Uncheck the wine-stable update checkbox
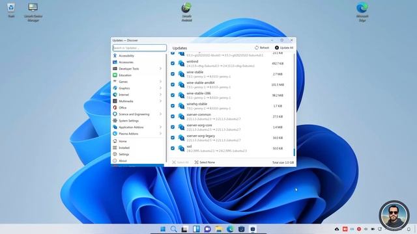The width and height of the screenshot is (417, 234). click(x=173, y=74)
